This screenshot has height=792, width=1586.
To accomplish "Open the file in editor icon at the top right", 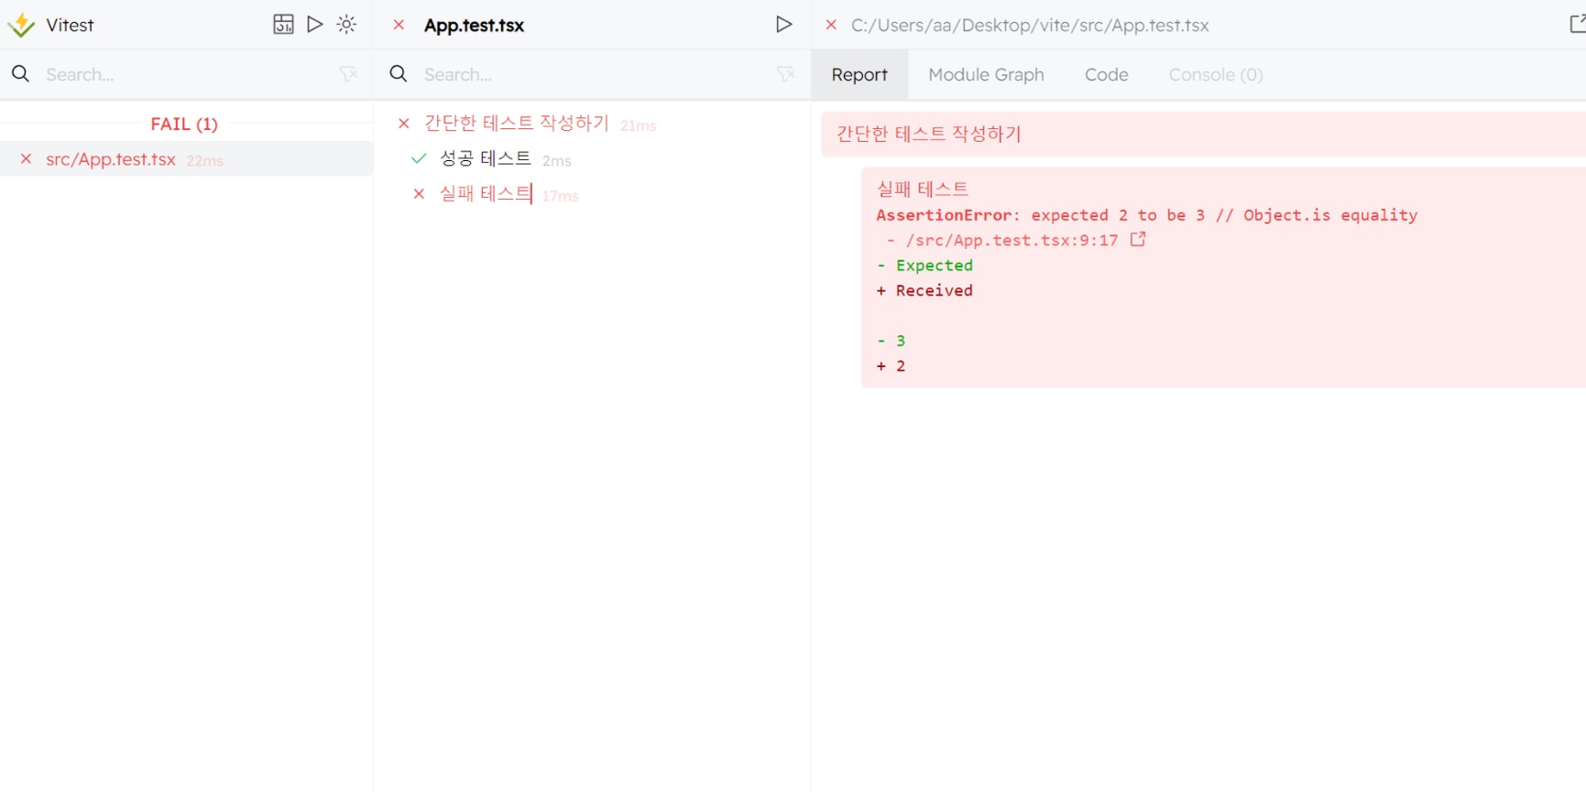I will point(1577,25).
